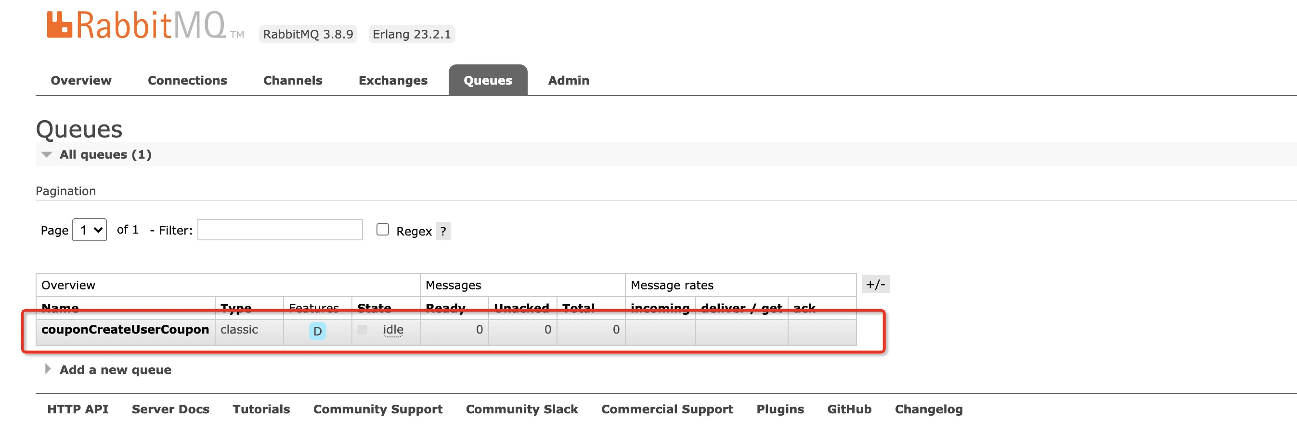Open the Page number dropdown

(90, 230)
